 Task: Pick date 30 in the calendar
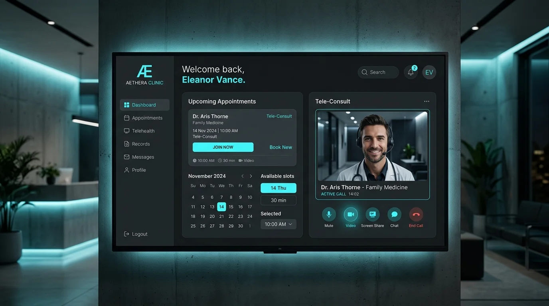click(241, 226)
